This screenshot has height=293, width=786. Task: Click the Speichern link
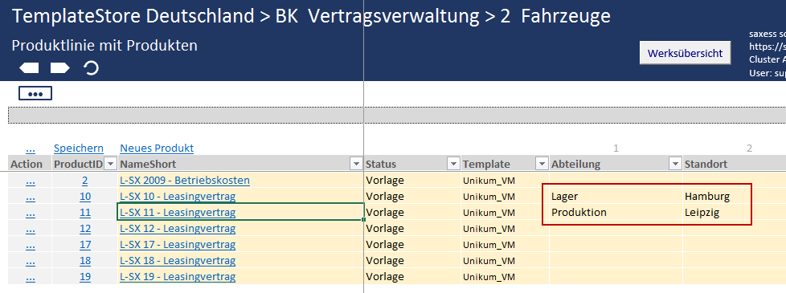79,148
